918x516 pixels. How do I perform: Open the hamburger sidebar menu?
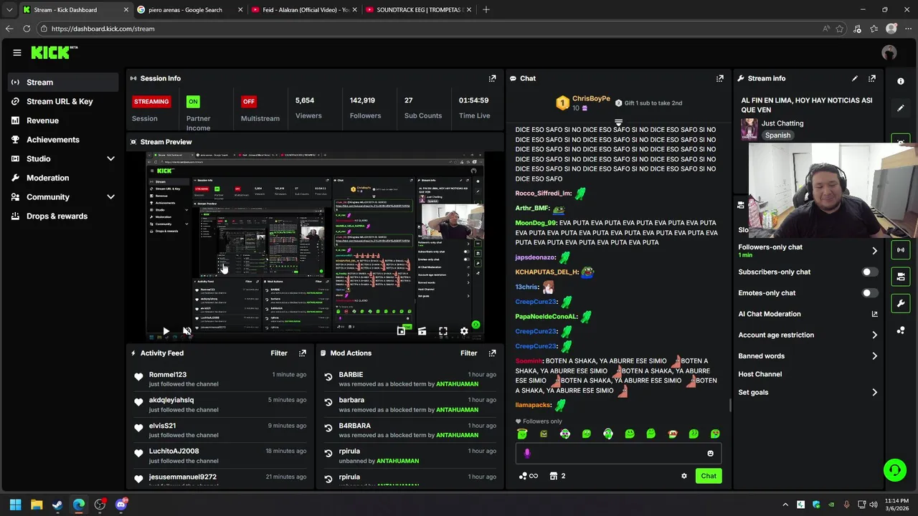pos(16,52)
